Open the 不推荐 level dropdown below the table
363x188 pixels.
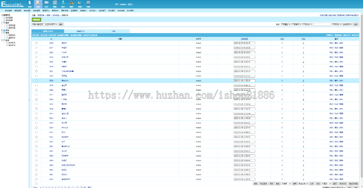pos(286,184)
